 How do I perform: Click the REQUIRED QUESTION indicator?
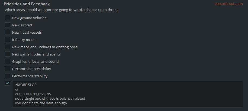[x=229, y=4]
